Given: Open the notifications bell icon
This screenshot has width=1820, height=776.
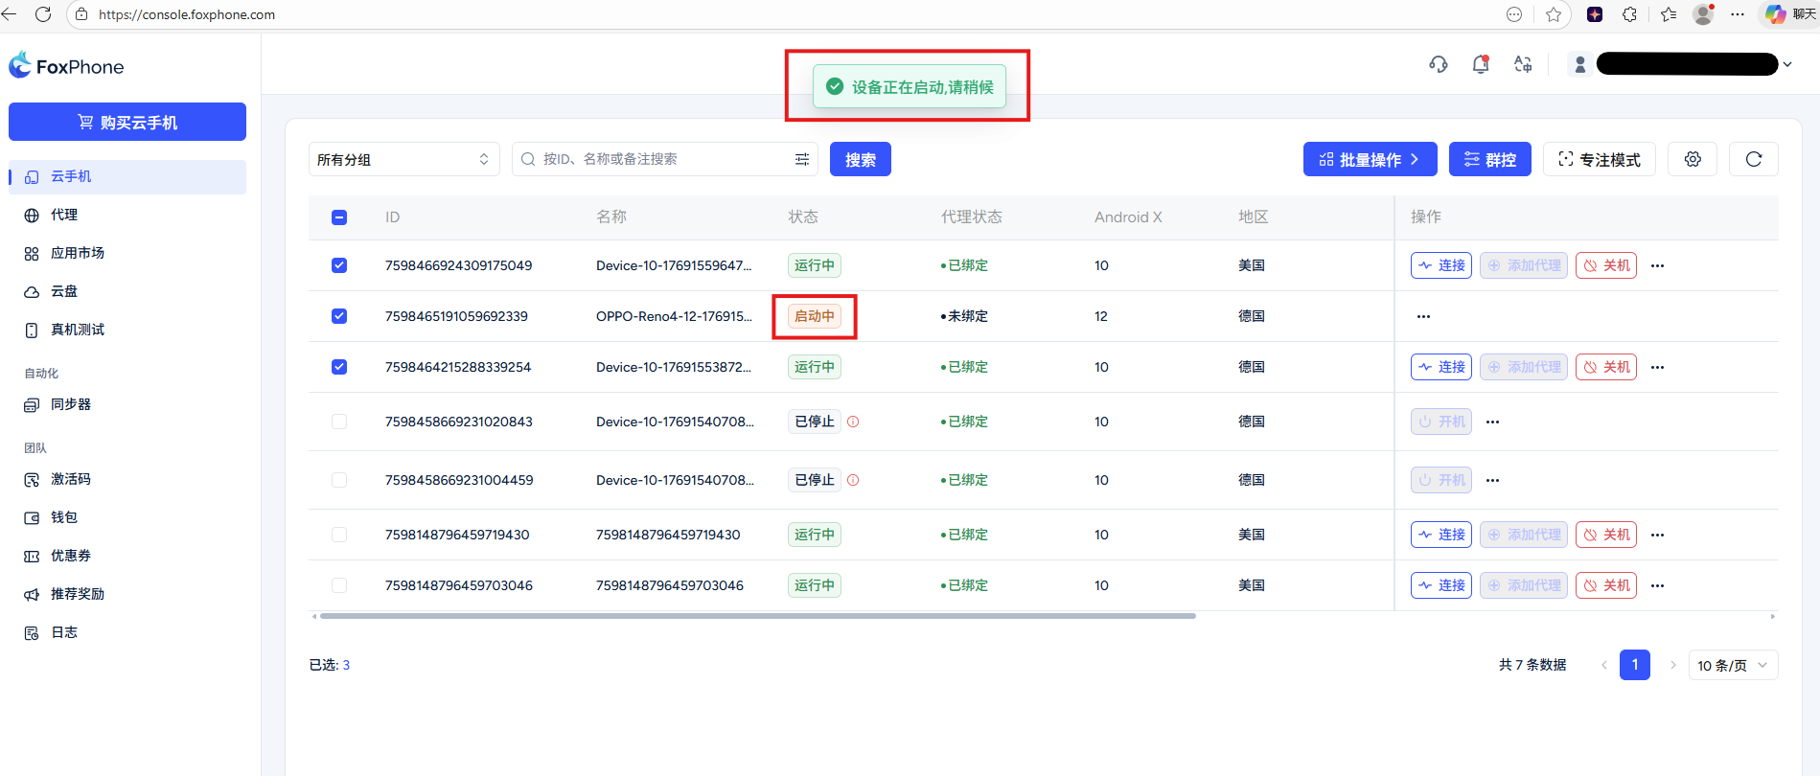Looking at the screenshot, I should click(x=1480, y=64).
